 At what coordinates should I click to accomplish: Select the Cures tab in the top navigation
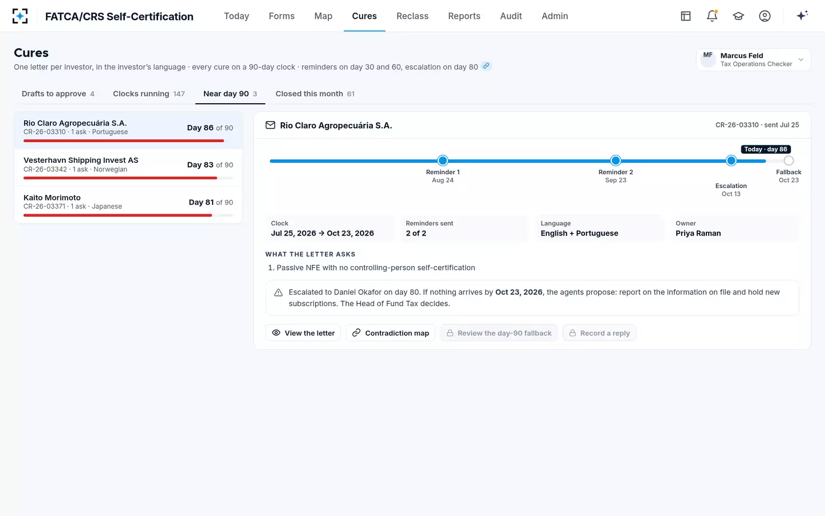click(x=364, y=16)
